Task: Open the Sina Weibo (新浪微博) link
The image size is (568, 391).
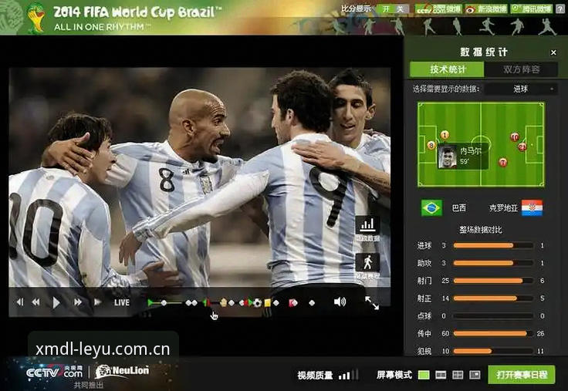Action: click(485, 8)
